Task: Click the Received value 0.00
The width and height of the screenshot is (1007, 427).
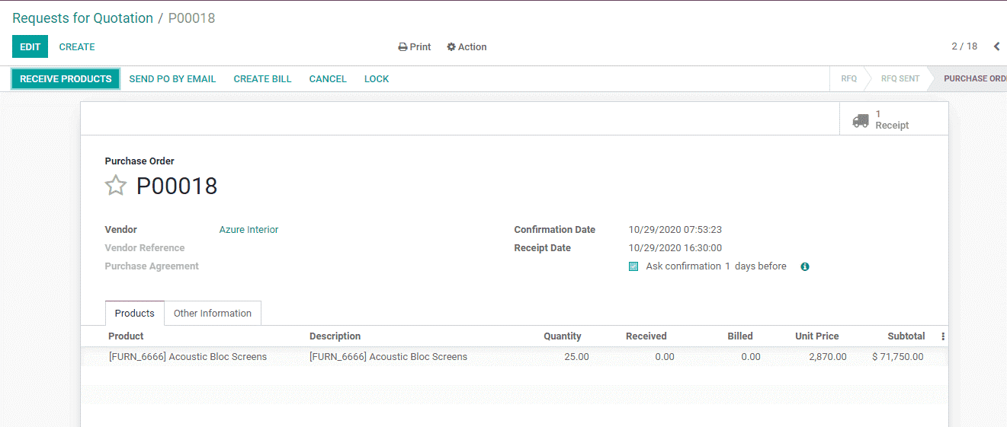Action: pyautogui.click(x=665, y=357)
